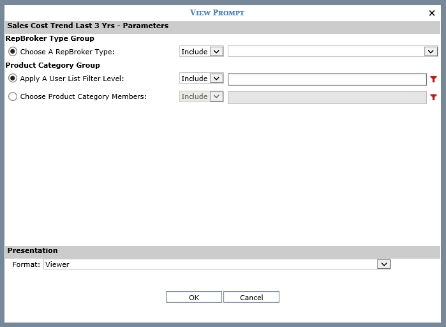Select Apply A User List Filter Level radio

coord(13,79)
